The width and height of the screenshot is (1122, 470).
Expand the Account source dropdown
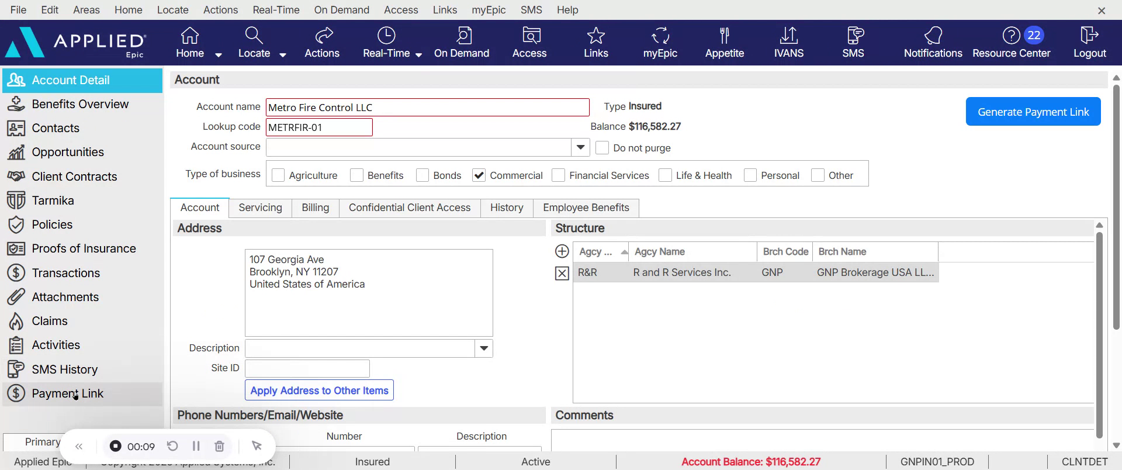click(580, 147)
